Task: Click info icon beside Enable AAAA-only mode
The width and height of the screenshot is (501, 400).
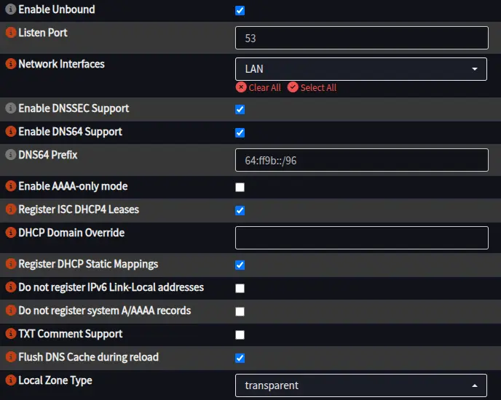Action: [x=11, y=186]
